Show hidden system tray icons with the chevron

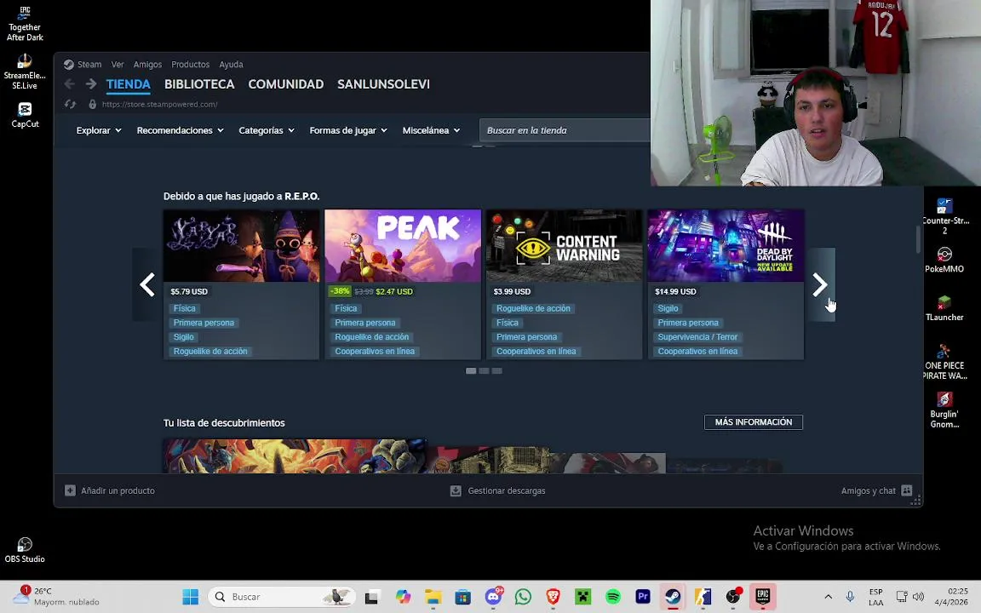(828, 597)
